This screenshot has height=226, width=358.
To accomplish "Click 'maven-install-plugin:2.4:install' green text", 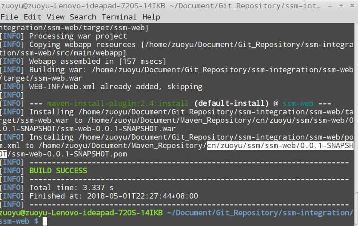I will (x=118, y=103).
